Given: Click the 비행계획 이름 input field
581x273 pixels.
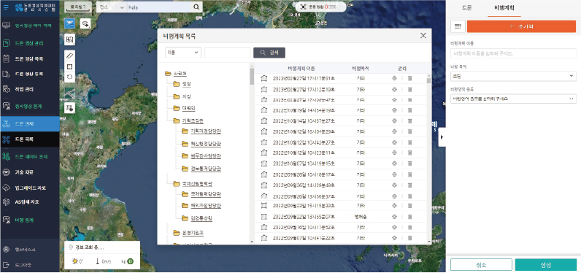Looking at the screenshot, I should (x=514, y=54).
